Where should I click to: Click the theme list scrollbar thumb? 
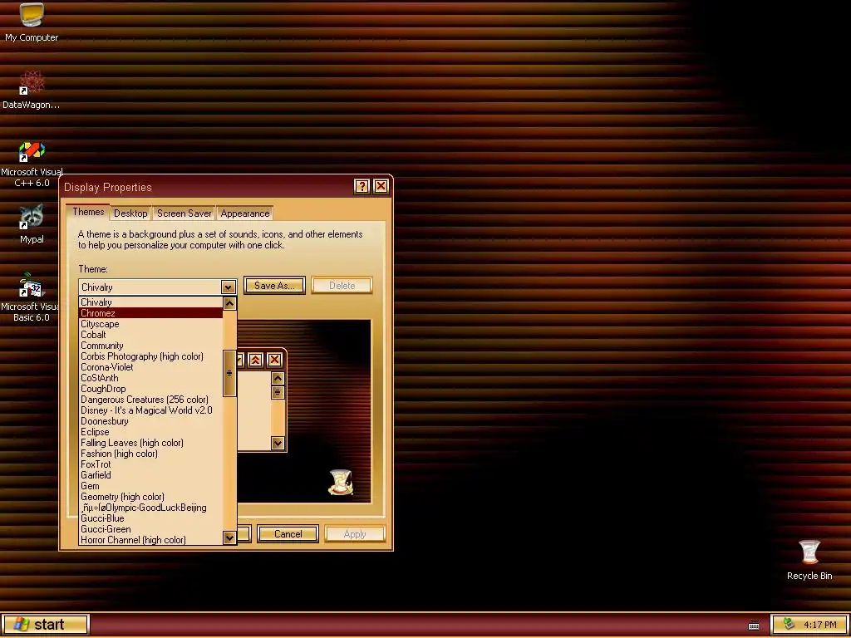tap(229, 373)
